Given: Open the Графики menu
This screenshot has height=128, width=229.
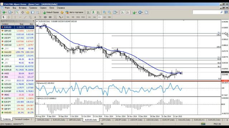Looking at the screenshot, I should 33,8.
